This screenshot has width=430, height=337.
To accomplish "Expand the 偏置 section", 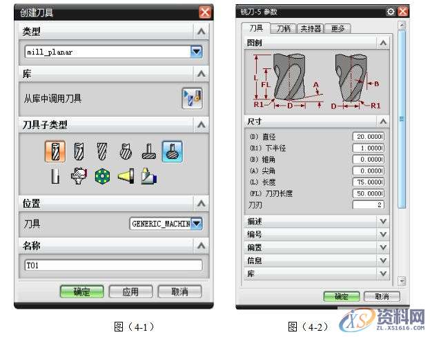I will tap(383, 247).
